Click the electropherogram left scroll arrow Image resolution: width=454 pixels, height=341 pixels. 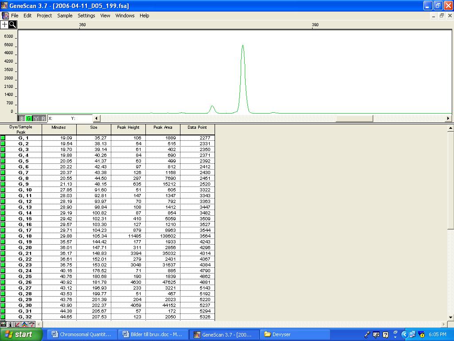click(x=97, y=118)
